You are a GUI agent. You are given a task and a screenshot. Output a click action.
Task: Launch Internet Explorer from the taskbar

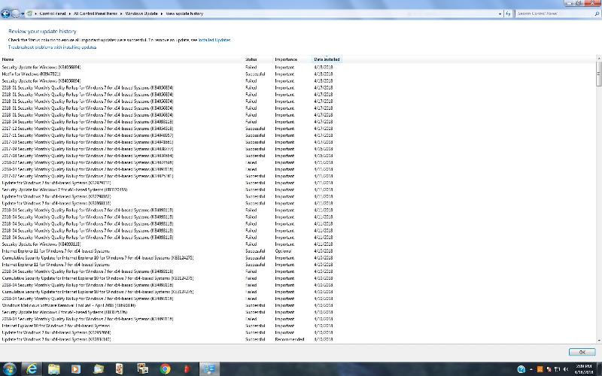(32, 369)
